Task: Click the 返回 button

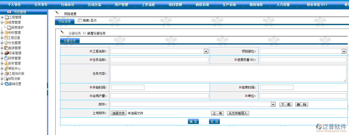Action: coord(214,121)
